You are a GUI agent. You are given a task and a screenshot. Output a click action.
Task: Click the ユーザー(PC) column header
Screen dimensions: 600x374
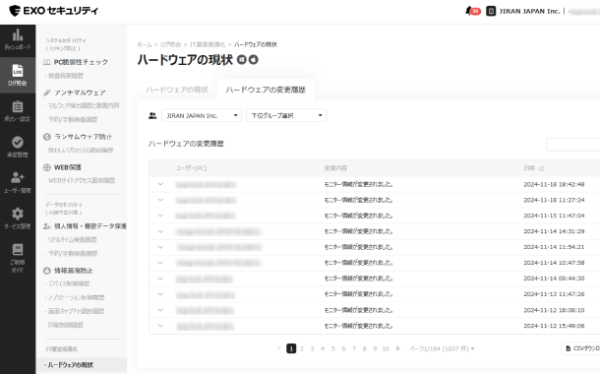pos(191,168)
